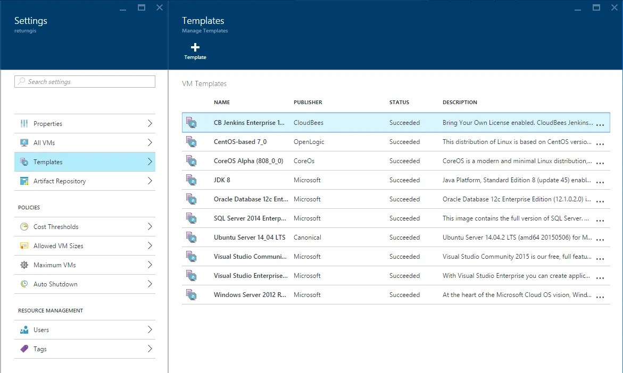
Task: Open the ellipsis menu for JDK 8
Action: [x=600, y=182]
